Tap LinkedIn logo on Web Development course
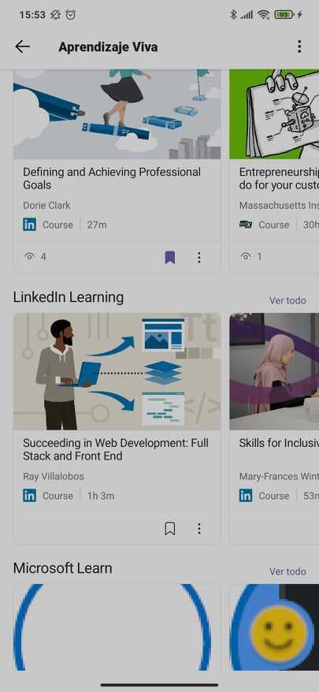The height and width of the screenshot is (692, 319). 30,496
